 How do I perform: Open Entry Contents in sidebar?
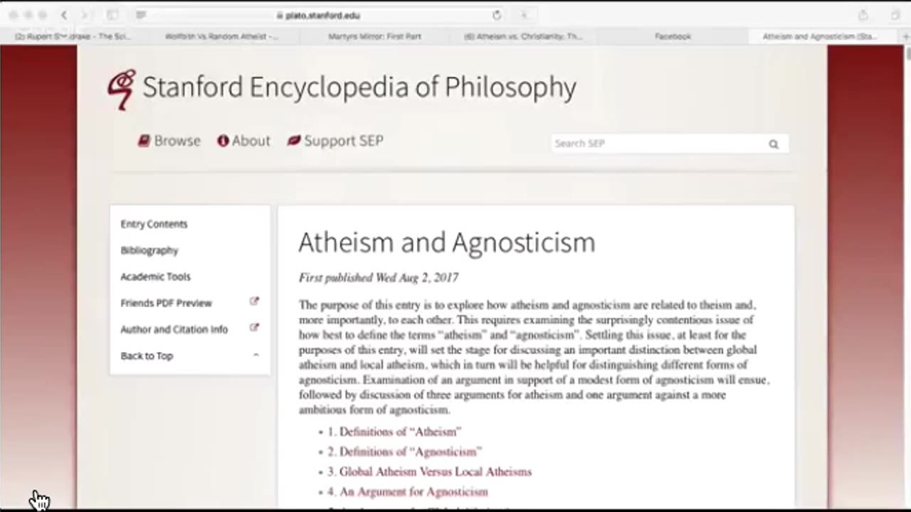pos(154,224)
